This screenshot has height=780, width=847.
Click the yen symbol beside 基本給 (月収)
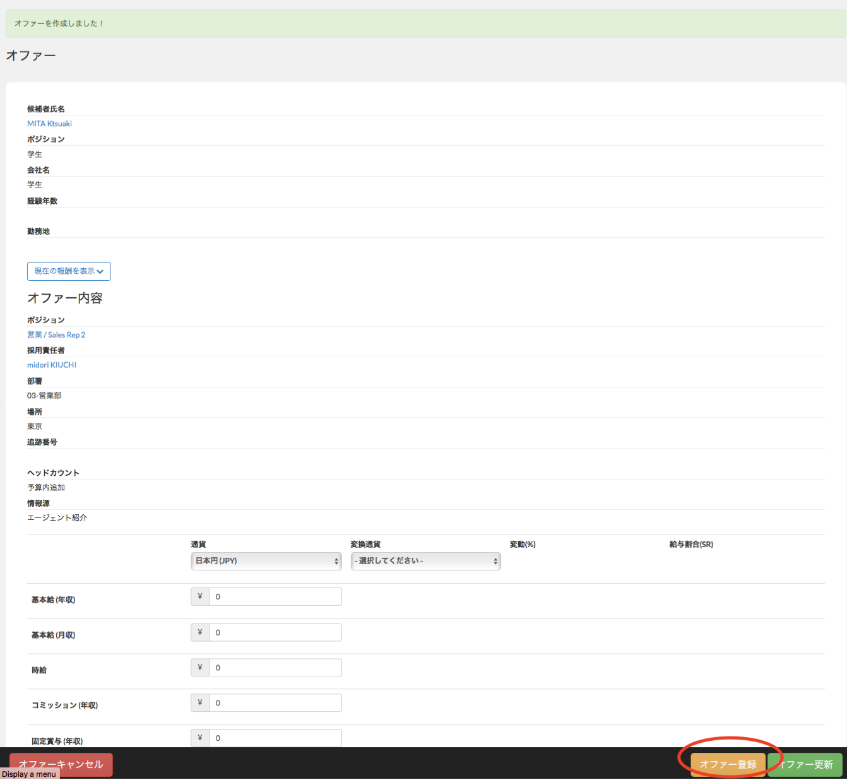pos(200,632)
